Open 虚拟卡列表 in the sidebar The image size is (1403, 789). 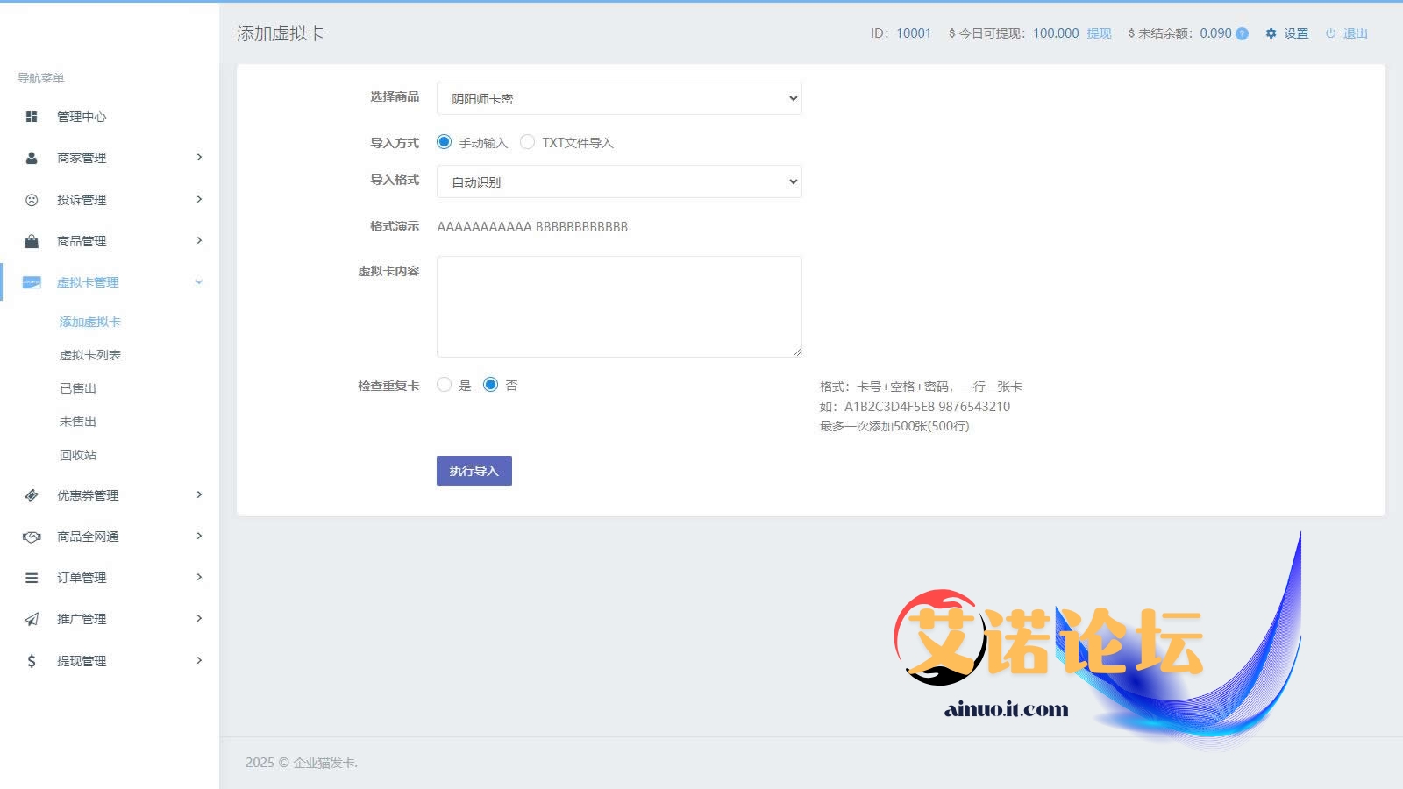click(90, 355)
